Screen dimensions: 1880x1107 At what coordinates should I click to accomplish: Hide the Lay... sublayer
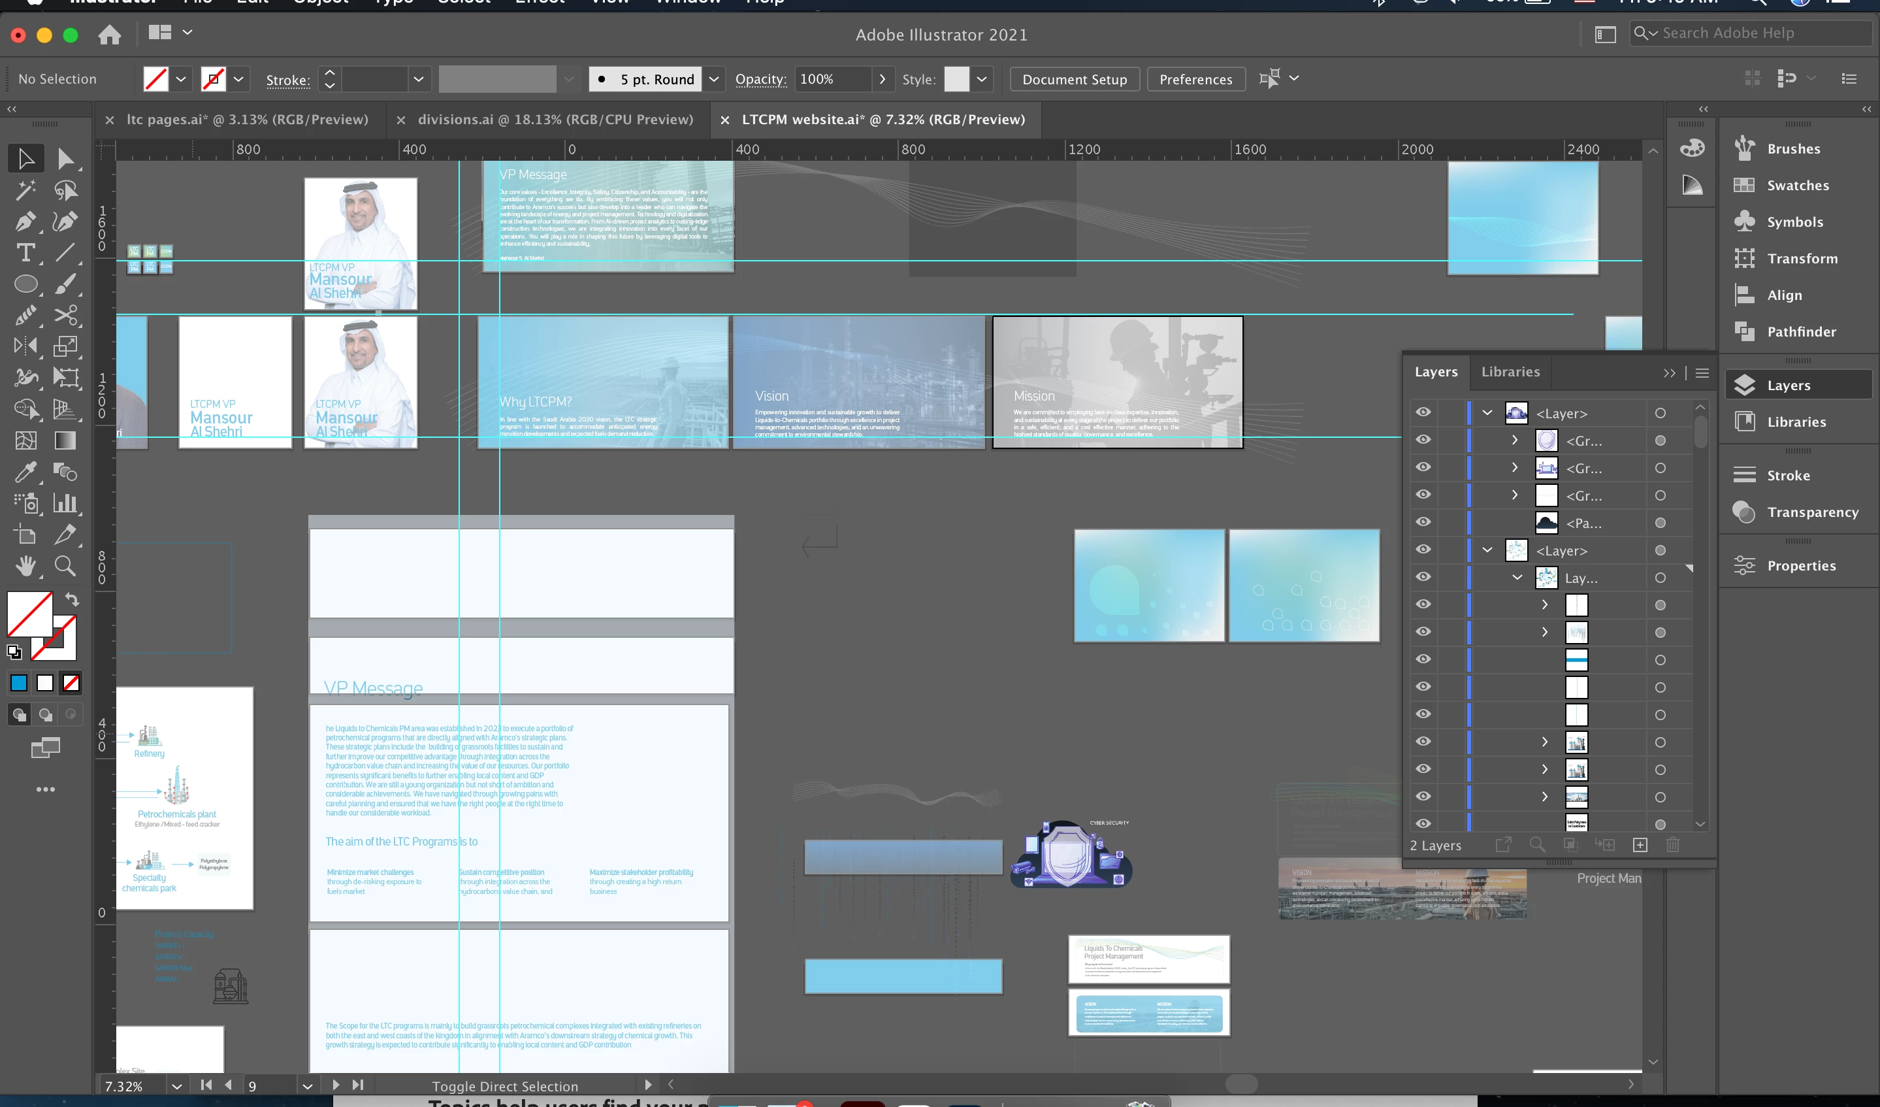point(1423,577)
